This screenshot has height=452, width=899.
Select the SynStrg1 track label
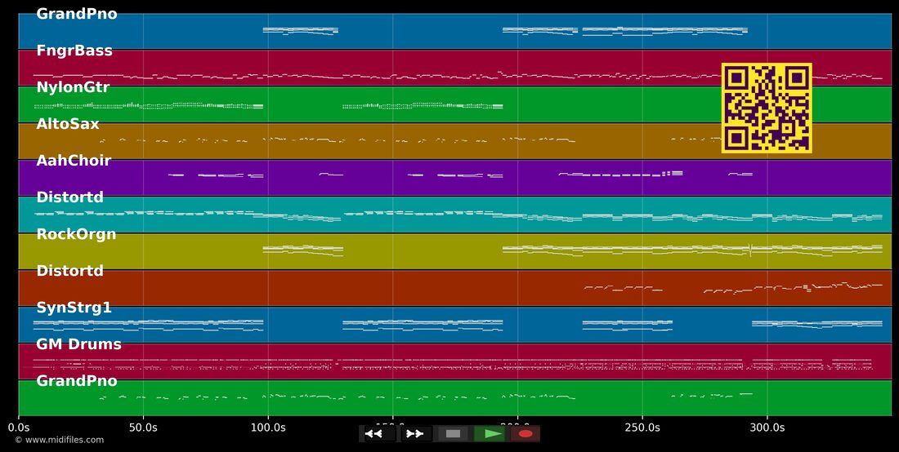click(74, 308)
